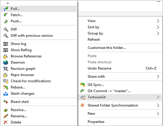The height and width of the screenshot is (126, 163).
Task: Click the icon beside Diff with previous version
Action: coord(6,36)
